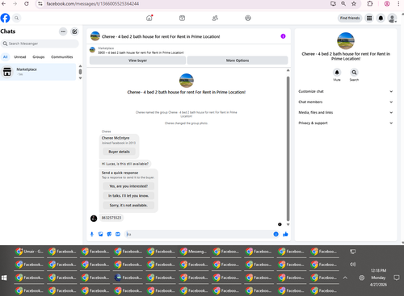The width and height of the screenshot is (404, 296).
Task: Click the Facebook search magnifier icon
Action: (16, 18)
